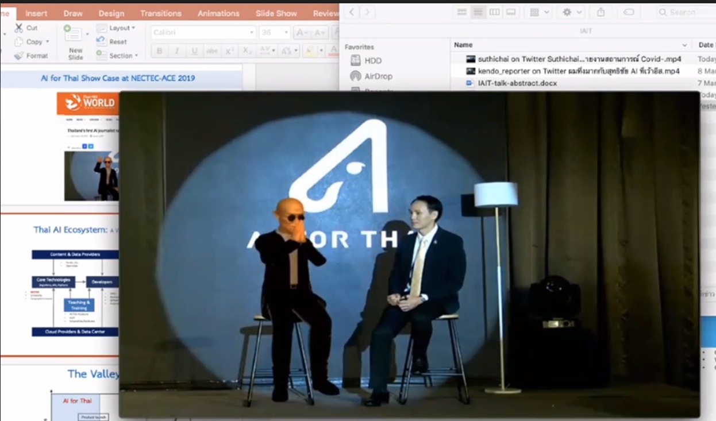Switch Finder to gallery view

coord(511,12)
